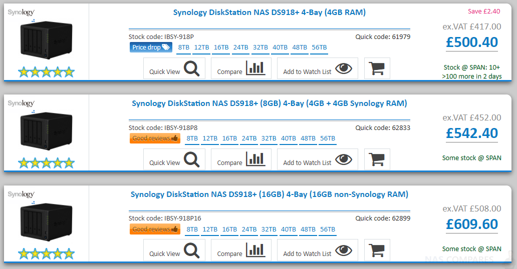This screenshot has height=269, width=517.
Task: Add DS918+ (16GB) to Watch List
Action: click(318, 250)
